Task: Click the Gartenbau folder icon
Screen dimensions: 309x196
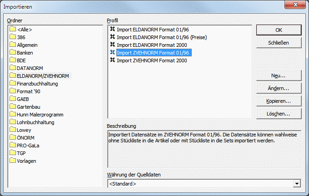Action: point(13,106)
